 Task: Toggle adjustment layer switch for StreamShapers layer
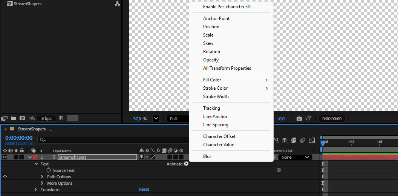click(x=175, y=157)
